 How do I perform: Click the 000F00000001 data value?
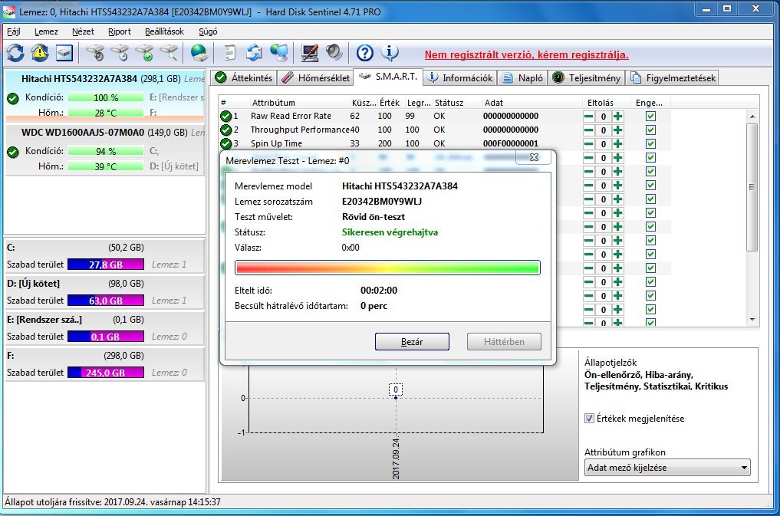pyautogui.click(x=510, y=143)
